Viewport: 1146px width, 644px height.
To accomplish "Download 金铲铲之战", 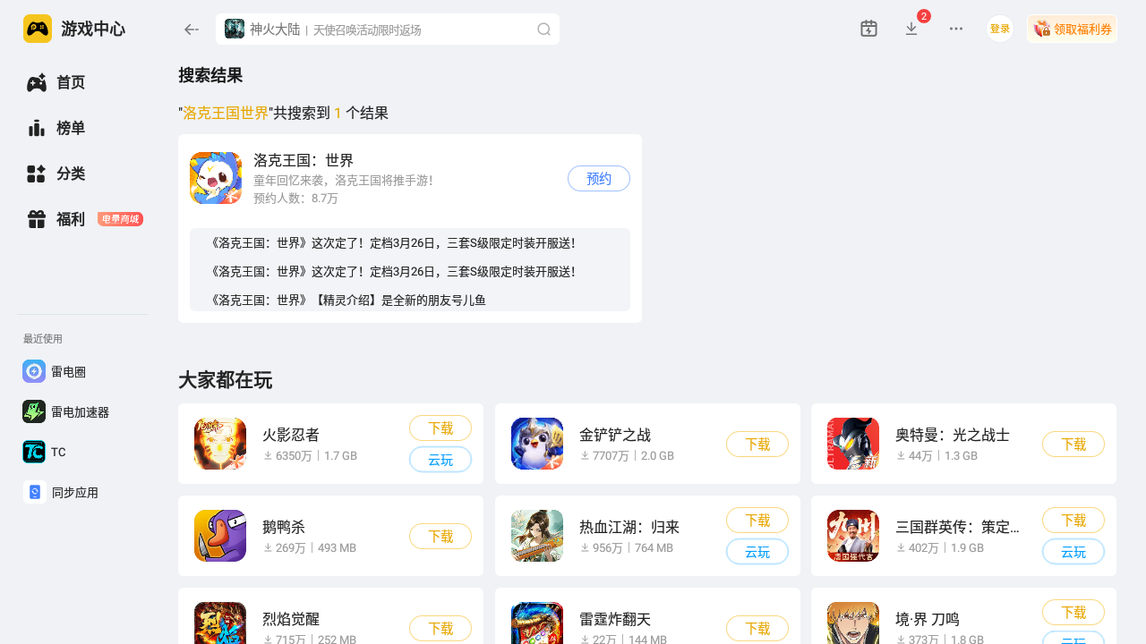I will tap(757, 445).
